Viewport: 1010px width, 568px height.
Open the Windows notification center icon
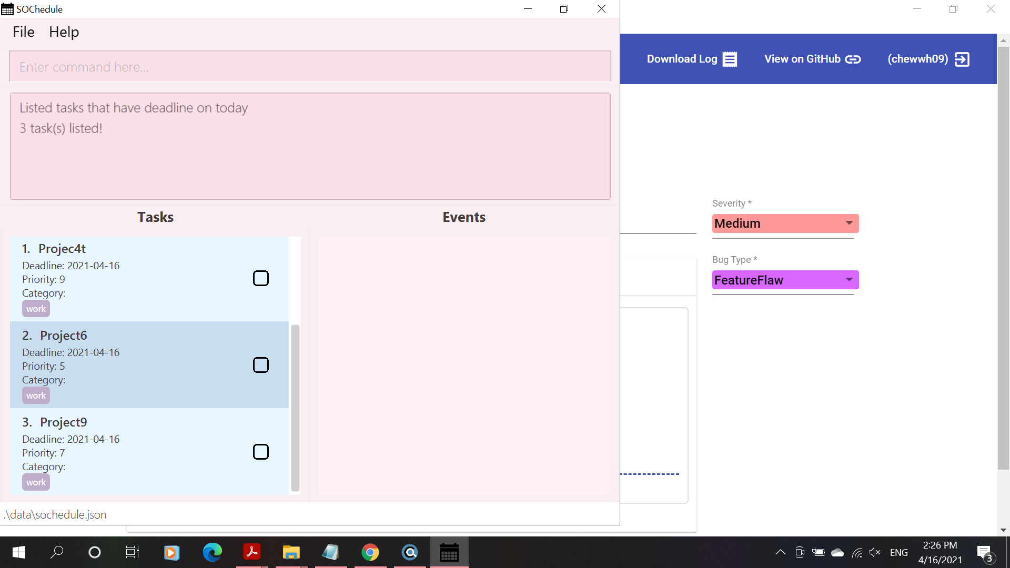coord(984,553)
